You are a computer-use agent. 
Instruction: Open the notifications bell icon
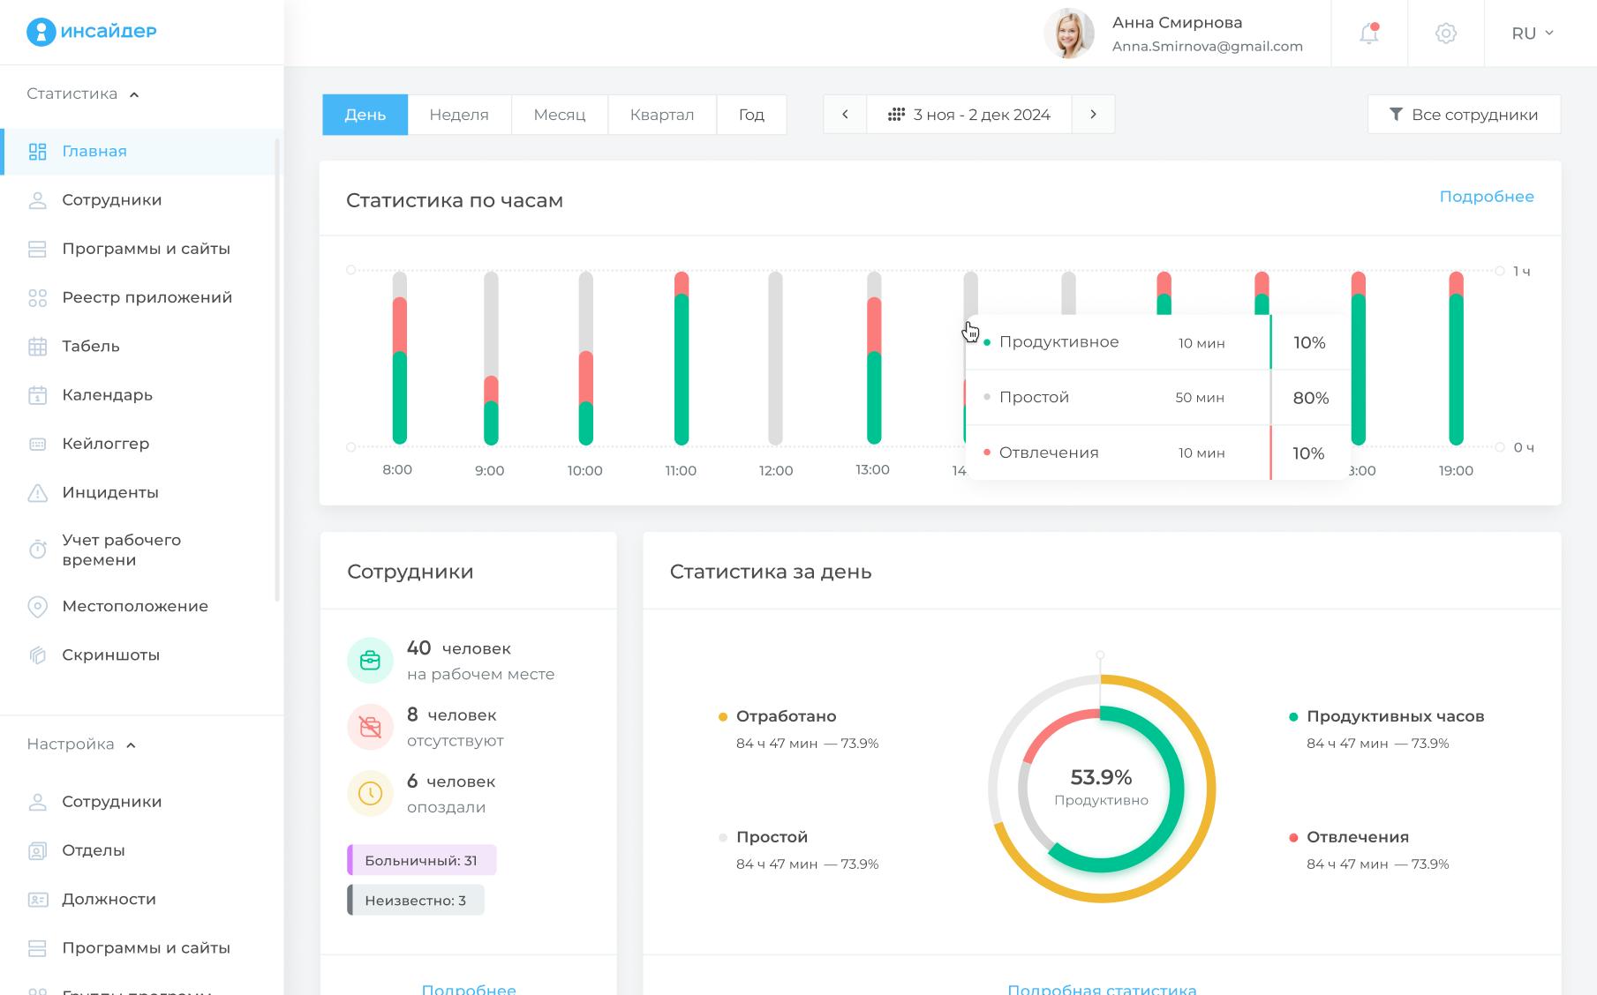point(1368,34)
